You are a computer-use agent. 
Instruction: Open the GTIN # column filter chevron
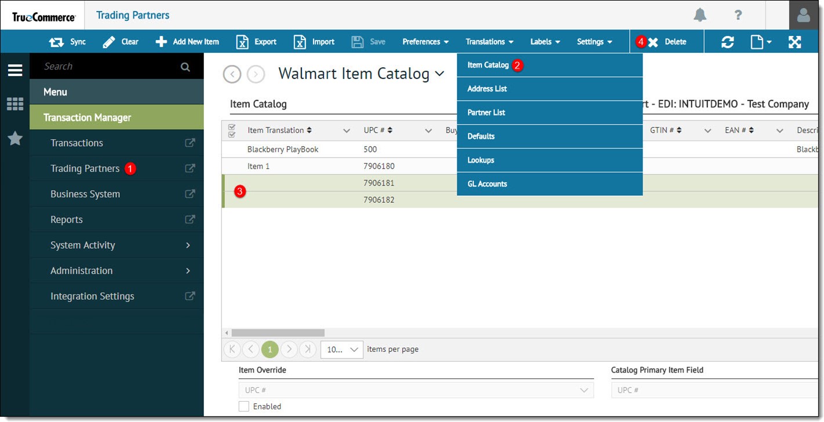708,130
